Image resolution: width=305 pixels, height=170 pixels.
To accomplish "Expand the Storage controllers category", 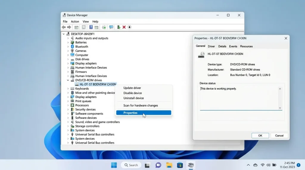I will (68, 126).
